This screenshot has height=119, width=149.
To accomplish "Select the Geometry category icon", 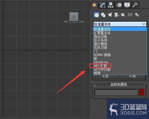I will point(96,15).
